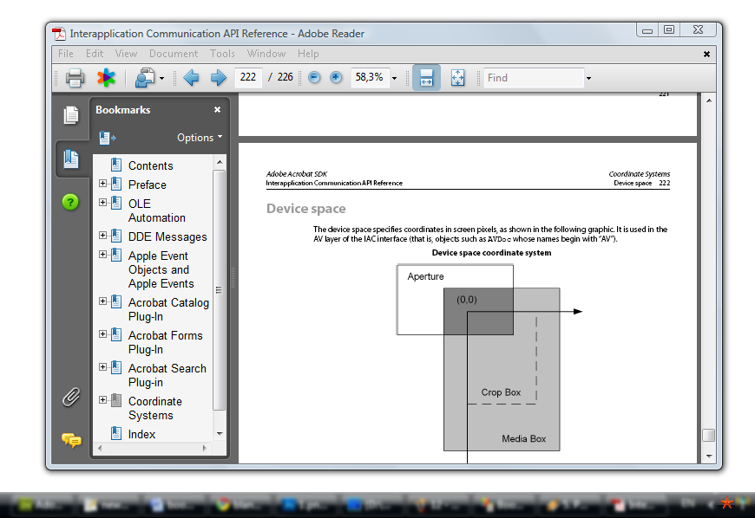Click the Index bookmark page icon
This screenshot has width=755, height=518.
(116, 433)
